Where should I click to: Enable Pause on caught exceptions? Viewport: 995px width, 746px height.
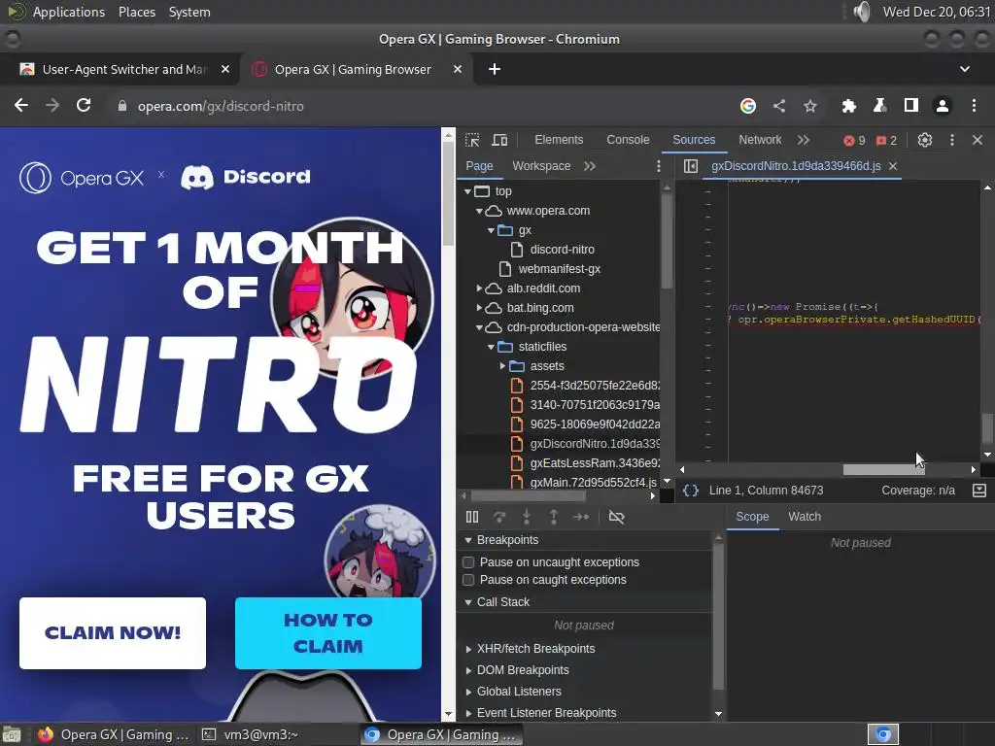pos(468,580)
